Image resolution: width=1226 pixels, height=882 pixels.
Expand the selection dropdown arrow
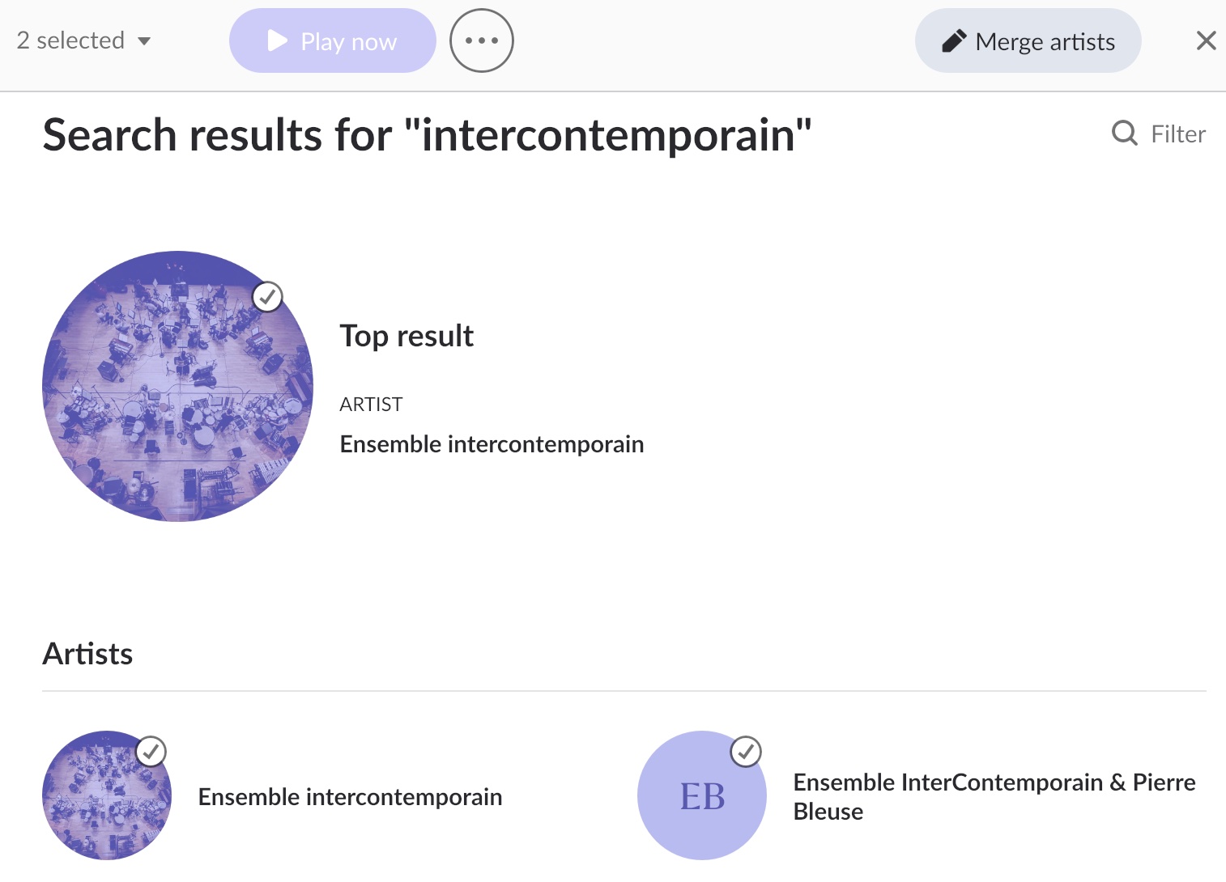(144, 41)
